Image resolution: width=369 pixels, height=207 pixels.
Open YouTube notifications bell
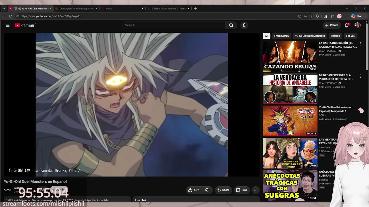[x=347, y=25]
